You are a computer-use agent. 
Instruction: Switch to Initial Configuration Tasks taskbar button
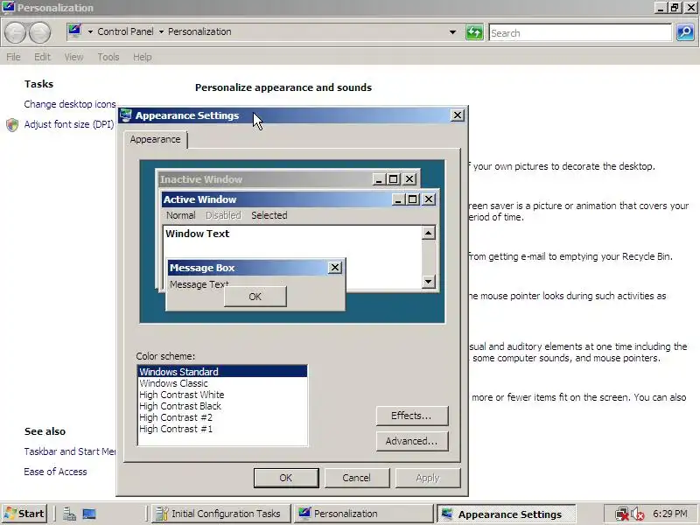point(221,514)
